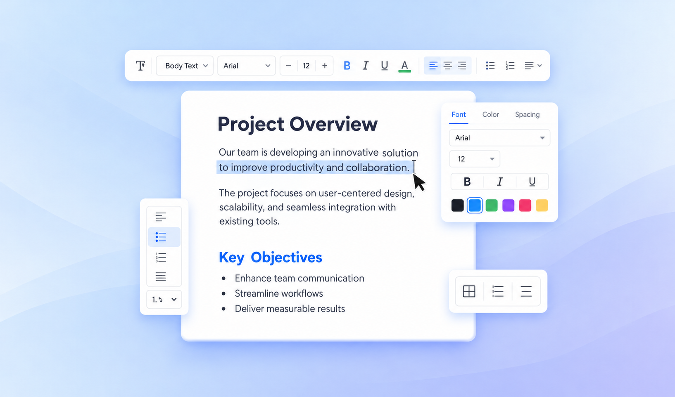Toggle italic I in the Font panel
This screenshot has width=675, height=397.
point(499,182)
